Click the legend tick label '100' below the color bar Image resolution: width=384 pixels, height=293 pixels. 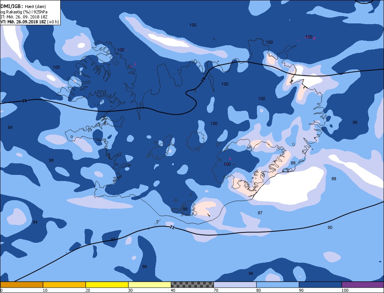[345, 291]
